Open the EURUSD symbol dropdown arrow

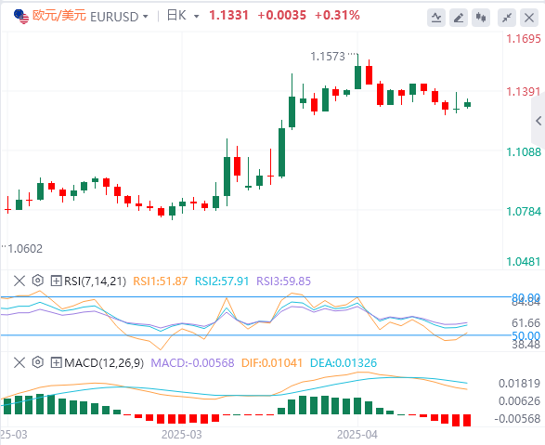click(x=145, y=17)
